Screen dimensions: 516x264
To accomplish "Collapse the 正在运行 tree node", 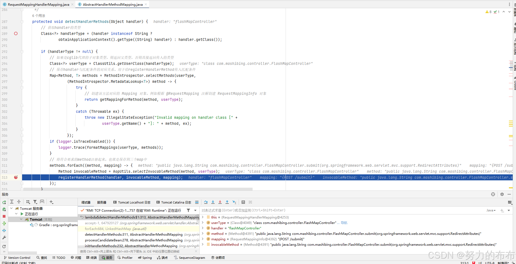I will click(x=16, y=214).
